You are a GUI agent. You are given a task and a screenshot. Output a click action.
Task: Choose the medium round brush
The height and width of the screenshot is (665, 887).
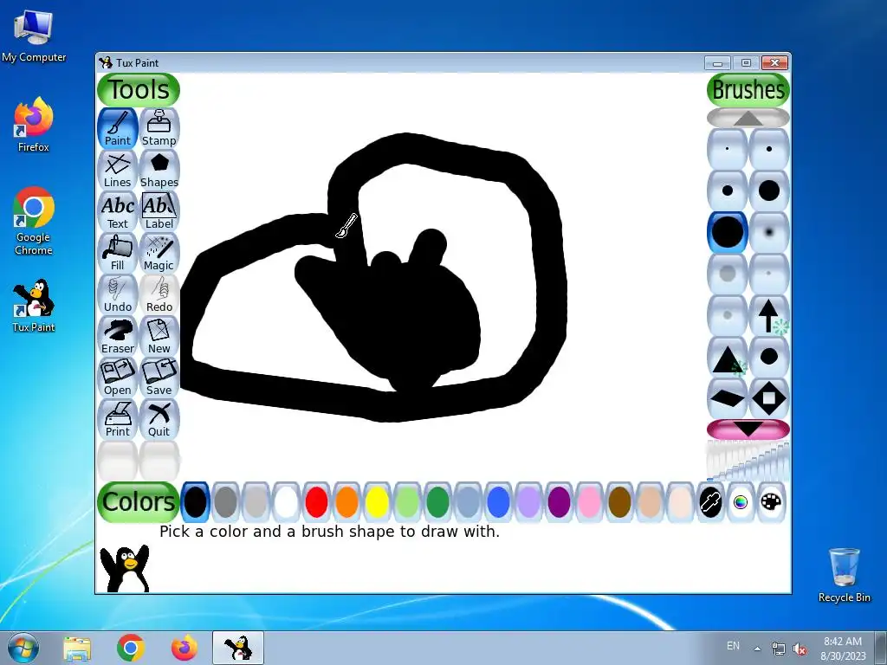click(728, 190)
